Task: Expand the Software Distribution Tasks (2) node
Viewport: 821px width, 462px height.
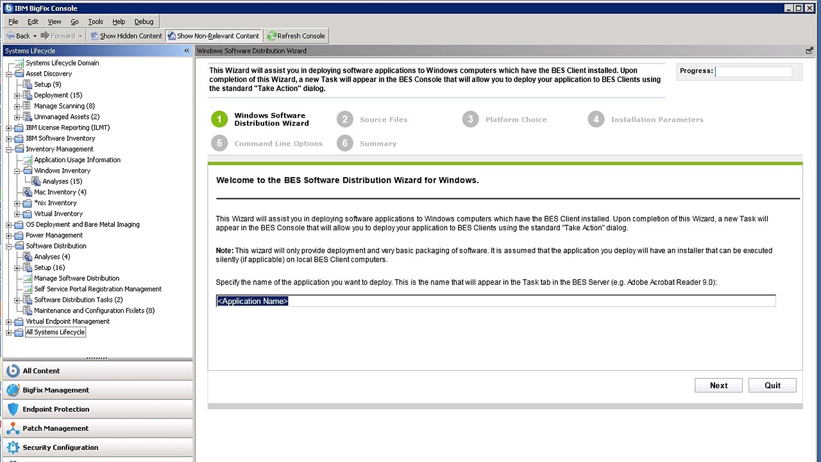Action: click(17, 300)
